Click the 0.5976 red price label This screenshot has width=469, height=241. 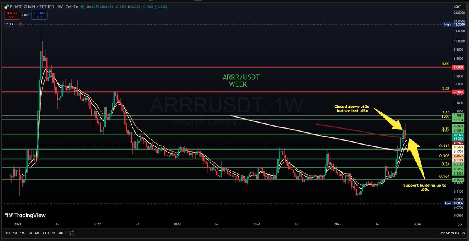pyautogui.click(x=458, y=143)
